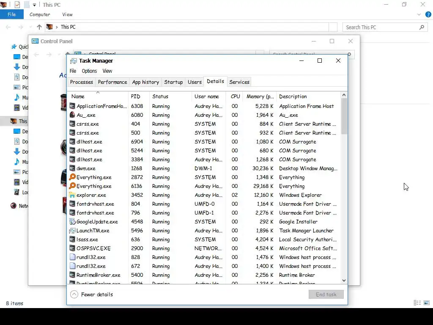Viewport: 433px width, 325px height.
Task: Select the fontdrvhost.exe row with PID 804
Action: (204, 204)
